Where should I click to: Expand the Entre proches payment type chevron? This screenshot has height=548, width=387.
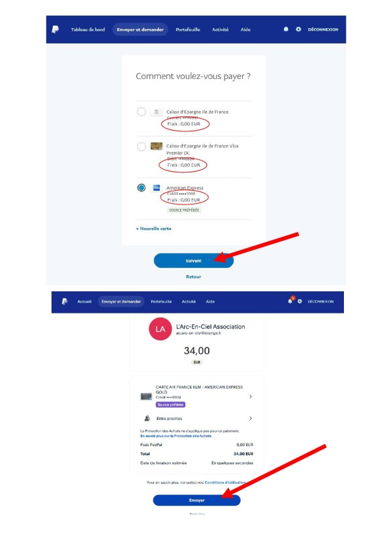tap(251, 418)
